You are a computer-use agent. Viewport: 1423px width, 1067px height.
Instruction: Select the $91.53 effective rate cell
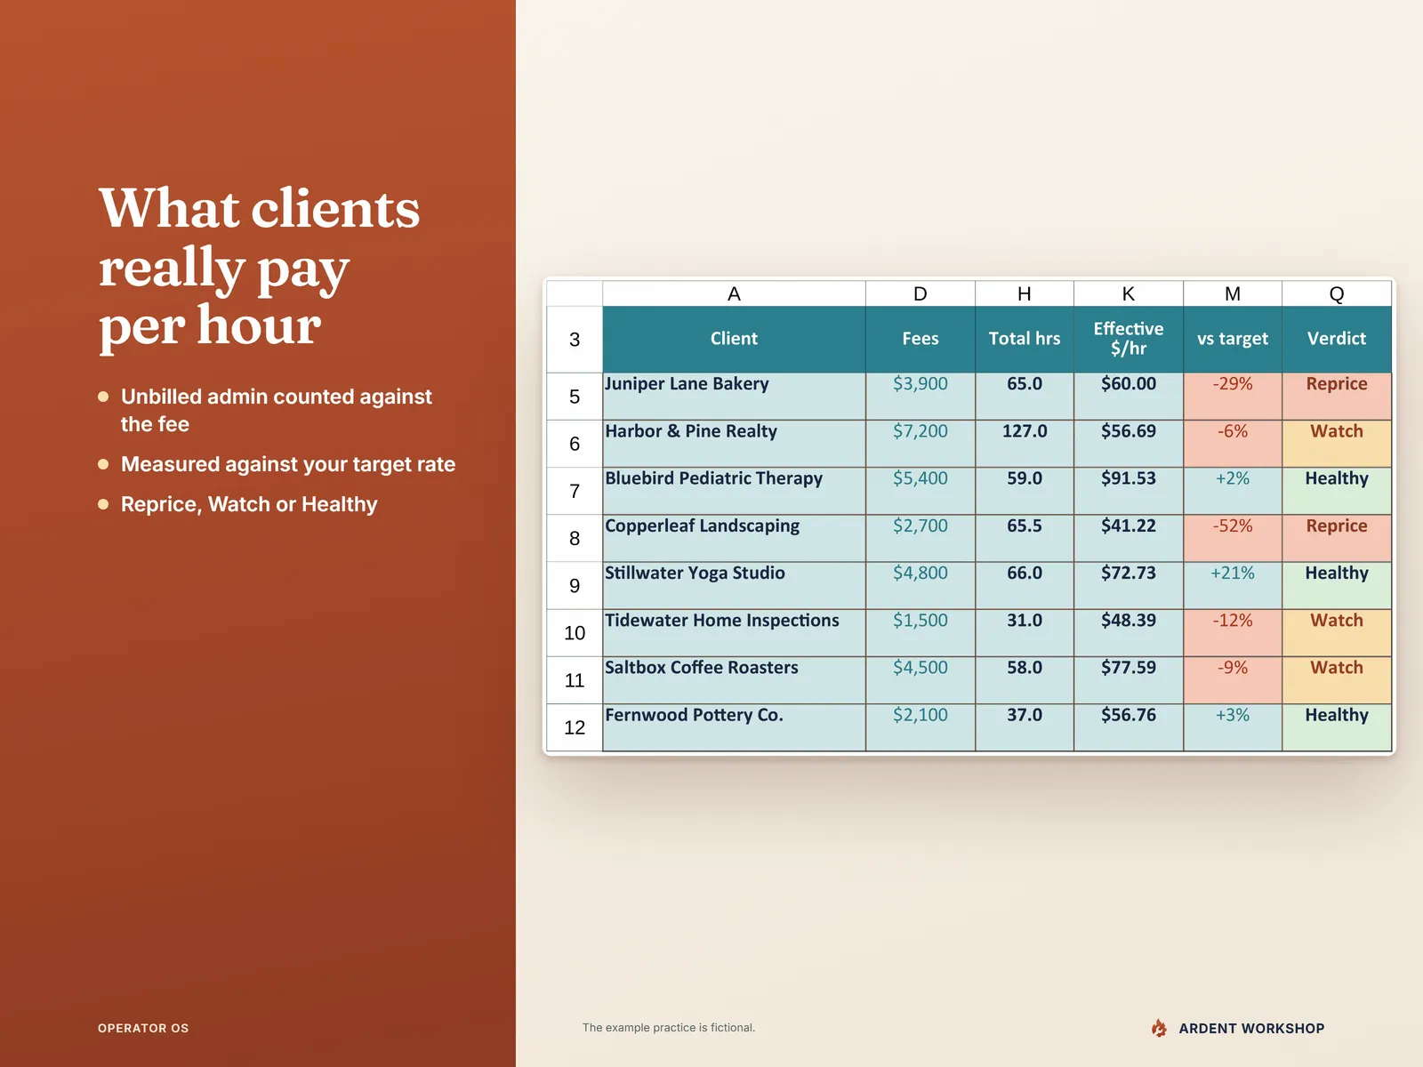point(1129,491)
